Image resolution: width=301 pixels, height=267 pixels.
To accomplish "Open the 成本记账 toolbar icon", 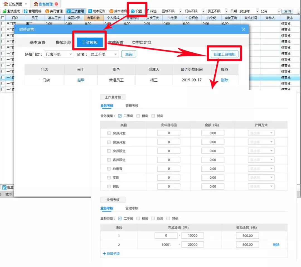I will click(97, 11).
